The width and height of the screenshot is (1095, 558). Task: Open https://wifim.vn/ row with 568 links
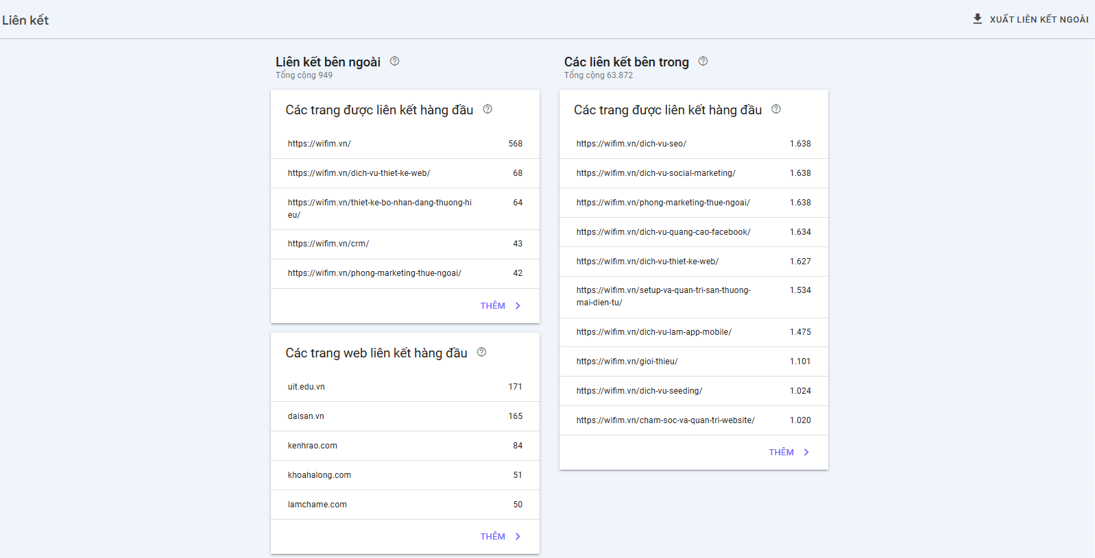click(x=405, y=144)
